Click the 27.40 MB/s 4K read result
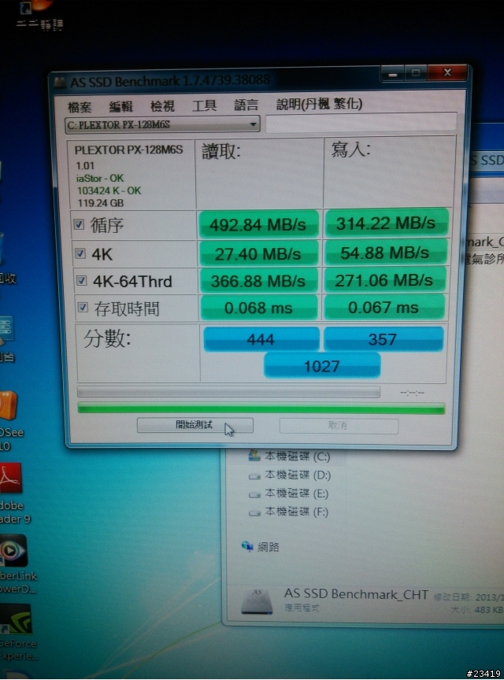 258,253
